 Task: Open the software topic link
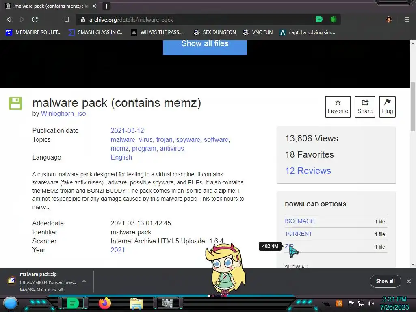(x=216, y=140)
